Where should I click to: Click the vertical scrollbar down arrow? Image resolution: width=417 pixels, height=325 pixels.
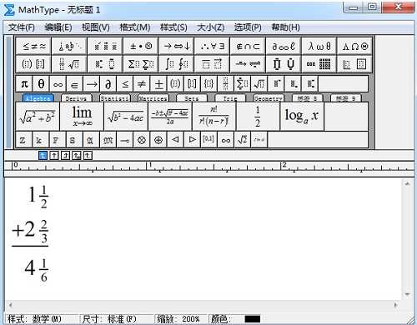(408, 294)
